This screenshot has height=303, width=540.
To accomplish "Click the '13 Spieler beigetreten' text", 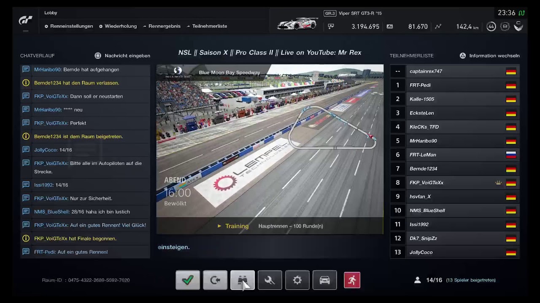I will click(471, 280).
